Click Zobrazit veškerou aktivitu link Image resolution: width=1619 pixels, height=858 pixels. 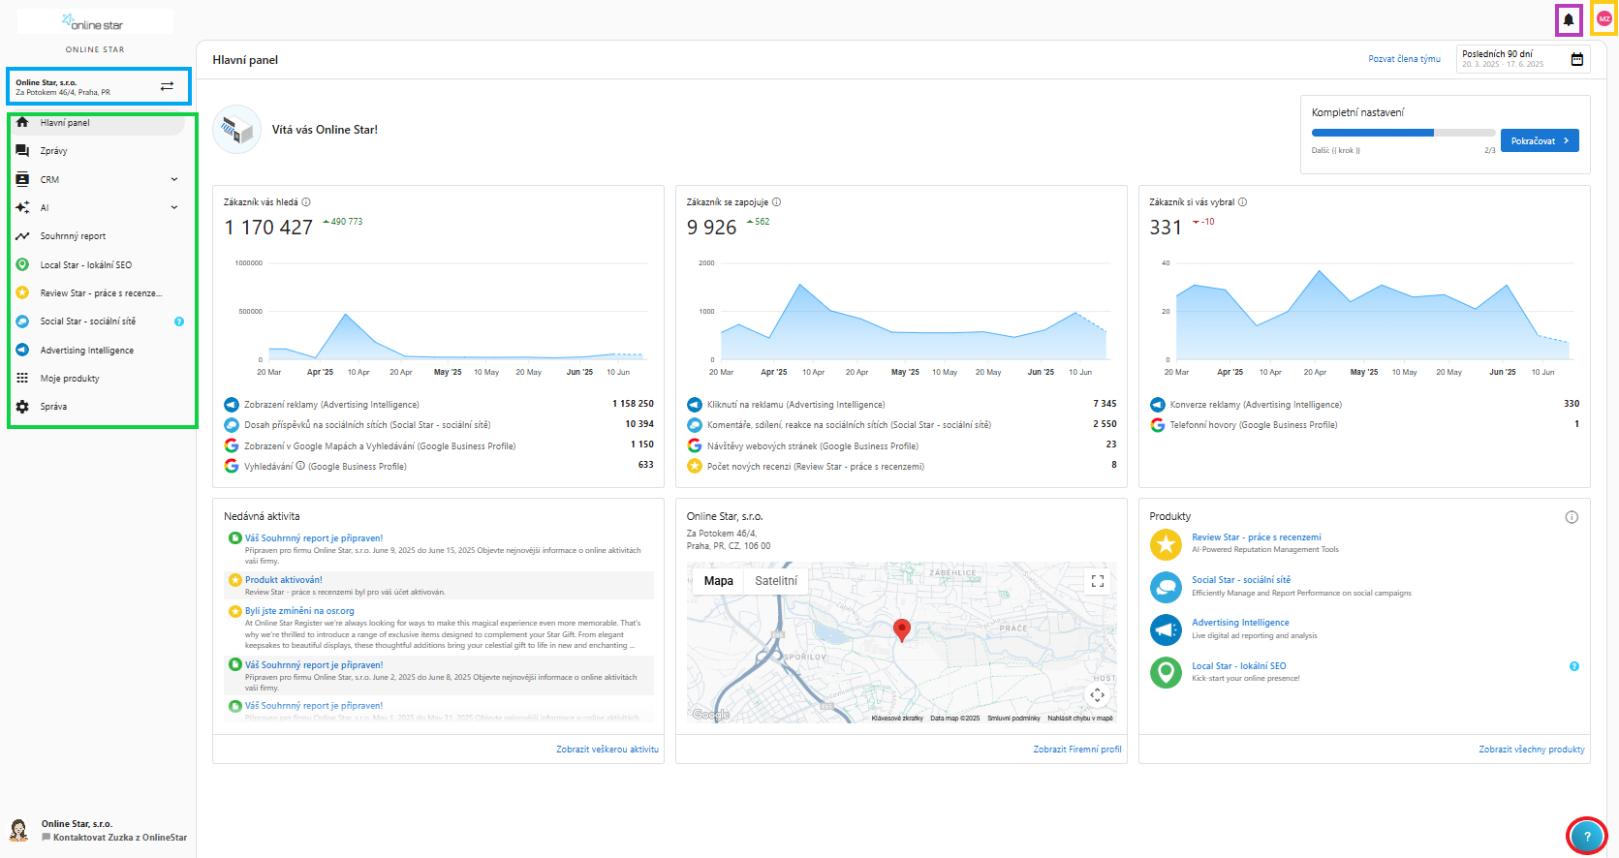pos(607,750)
